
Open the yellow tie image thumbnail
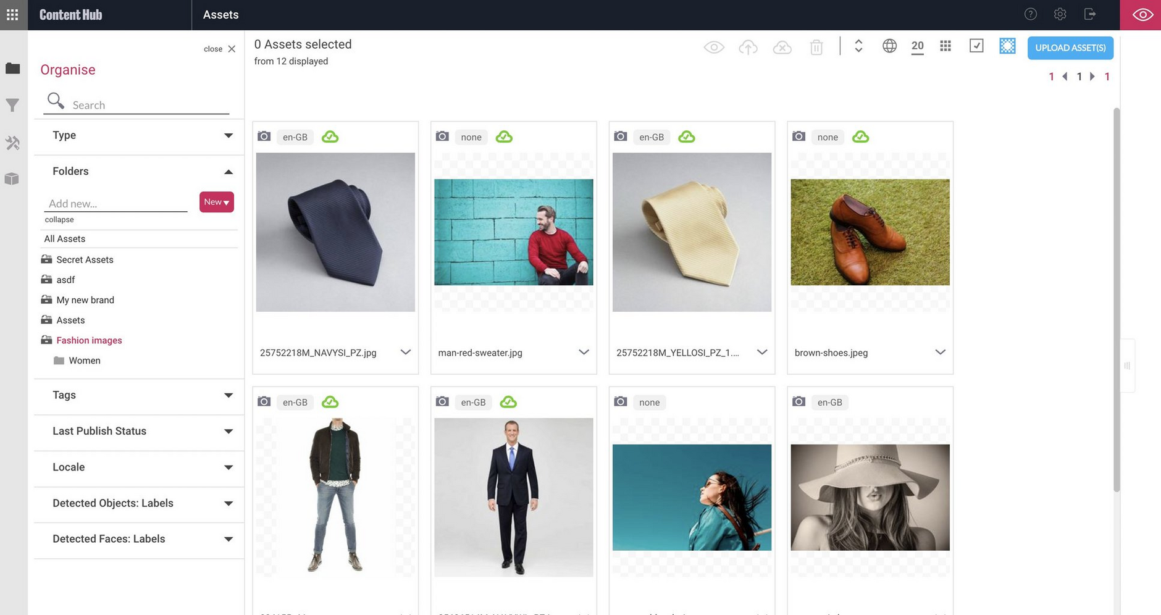[692, 232]
